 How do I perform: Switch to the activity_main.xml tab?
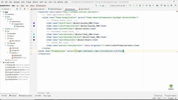point(38,9)
